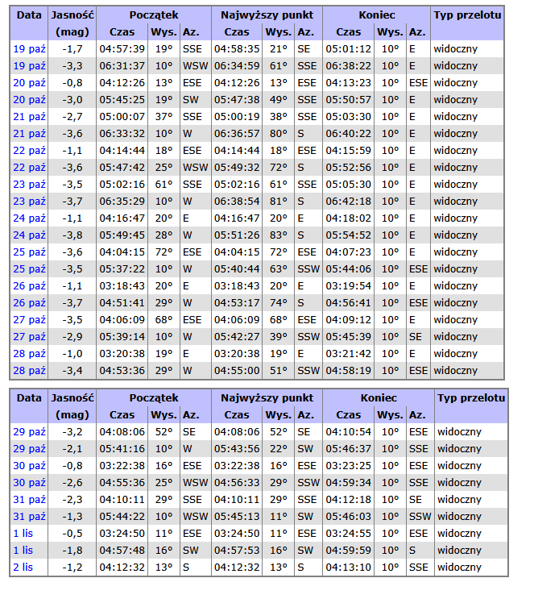Click the time cell 04:57:53
The width and height of the screenshot is (534, 603).
coord(237,550)
